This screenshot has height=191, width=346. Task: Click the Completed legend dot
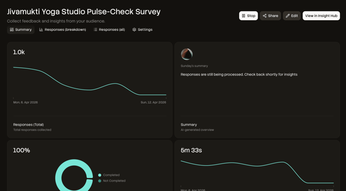[x=100, y=175]
